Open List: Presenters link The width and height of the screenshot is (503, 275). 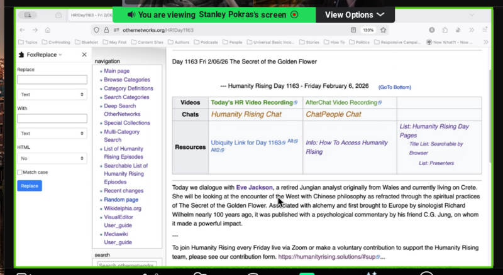pyautogui.click(x=436, y=163)
